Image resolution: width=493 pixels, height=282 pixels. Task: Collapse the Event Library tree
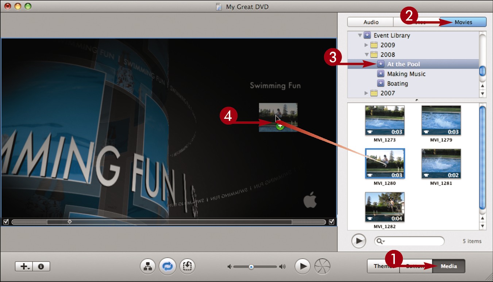[x=360, y=35]
